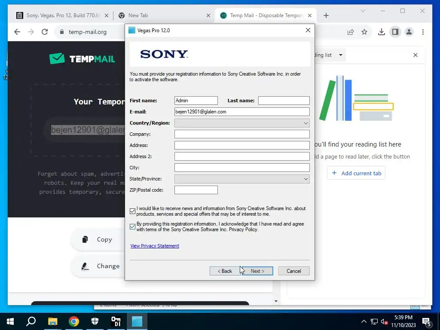Screen dimensions: 440x330
Task: Show hidden system tray icons
Action: click(364, 321)
